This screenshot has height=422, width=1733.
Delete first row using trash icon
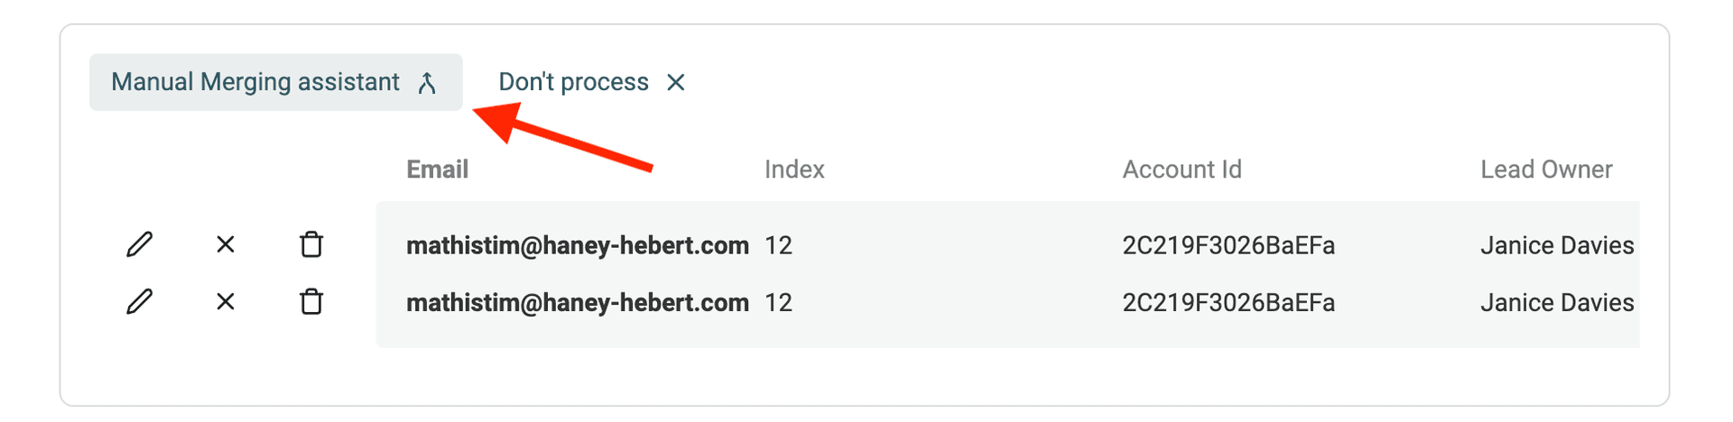click(x=311, y=244)
